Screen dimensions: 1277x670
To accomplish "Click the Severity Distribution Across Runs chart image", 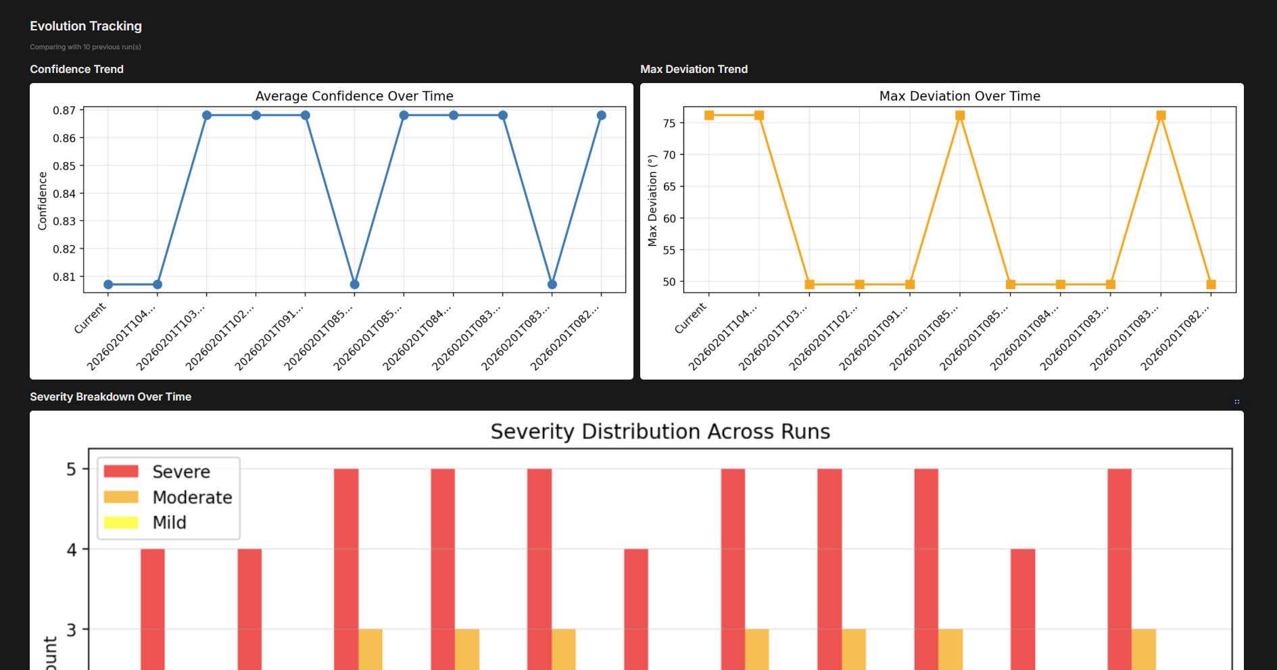I will tap(637, 540).
